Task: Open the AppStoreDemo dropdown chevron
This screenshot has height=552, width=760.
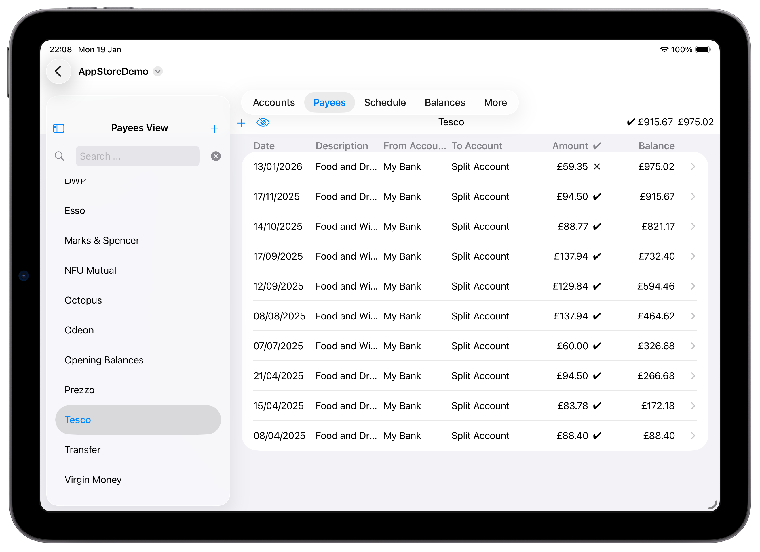Action: (157, 71)
